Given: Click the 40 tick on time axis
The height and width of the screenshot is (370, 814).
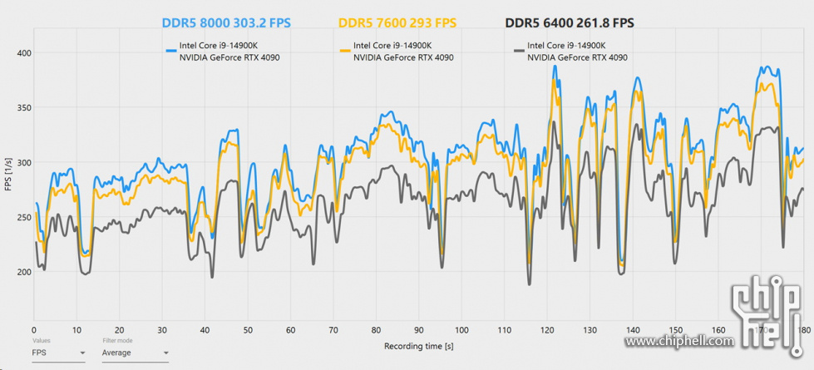Looking at the screenshot, I should point(205,330).
